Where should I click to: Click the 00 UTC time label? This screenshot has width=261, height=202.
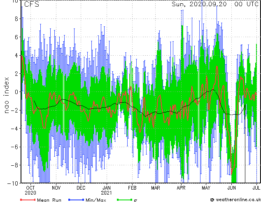click(246, 4)
